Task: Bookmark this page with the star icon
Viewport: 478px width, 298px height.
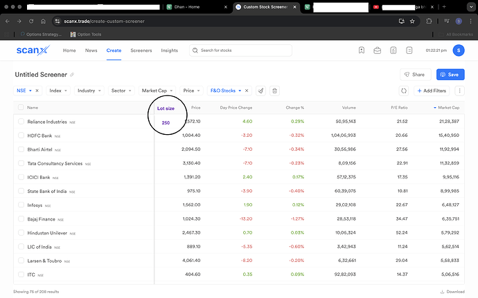Action: click(412, 21)
